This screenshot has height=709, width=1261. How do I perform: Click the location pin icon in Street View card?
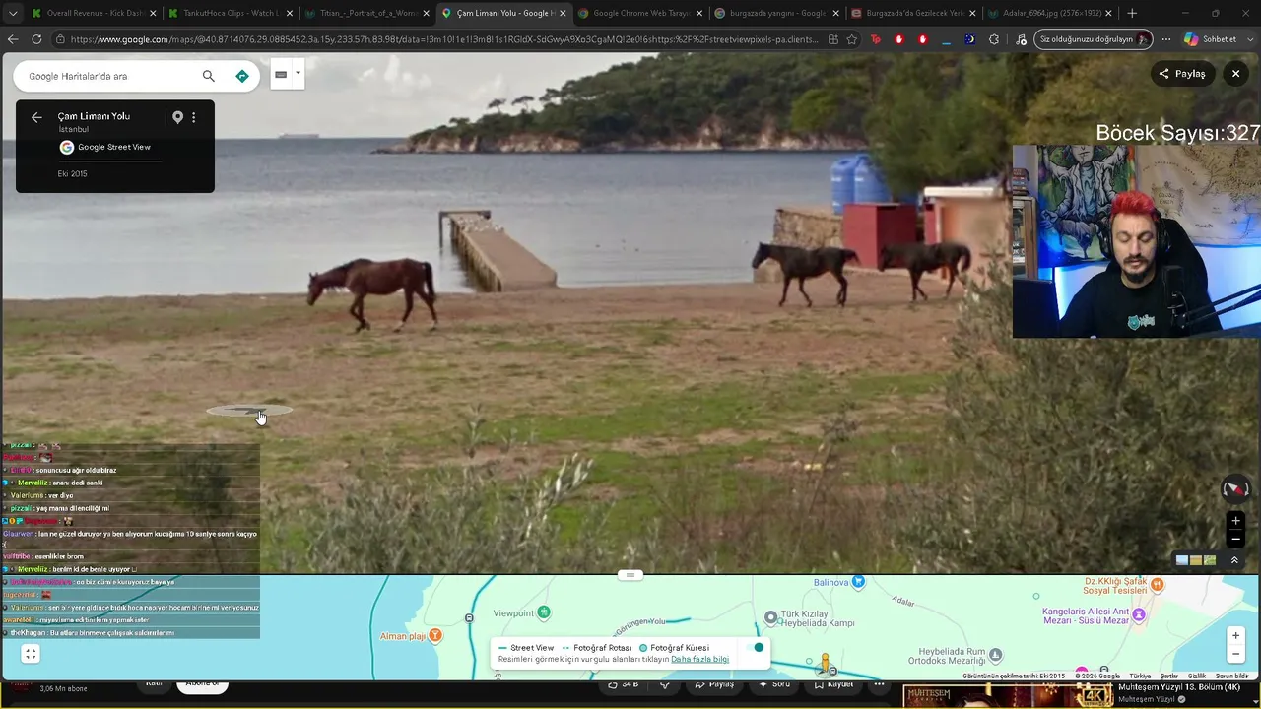177,117
